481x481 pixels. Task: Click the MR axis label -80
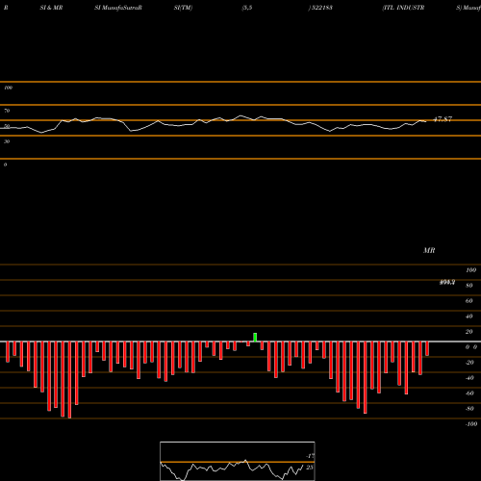point(469,409)
